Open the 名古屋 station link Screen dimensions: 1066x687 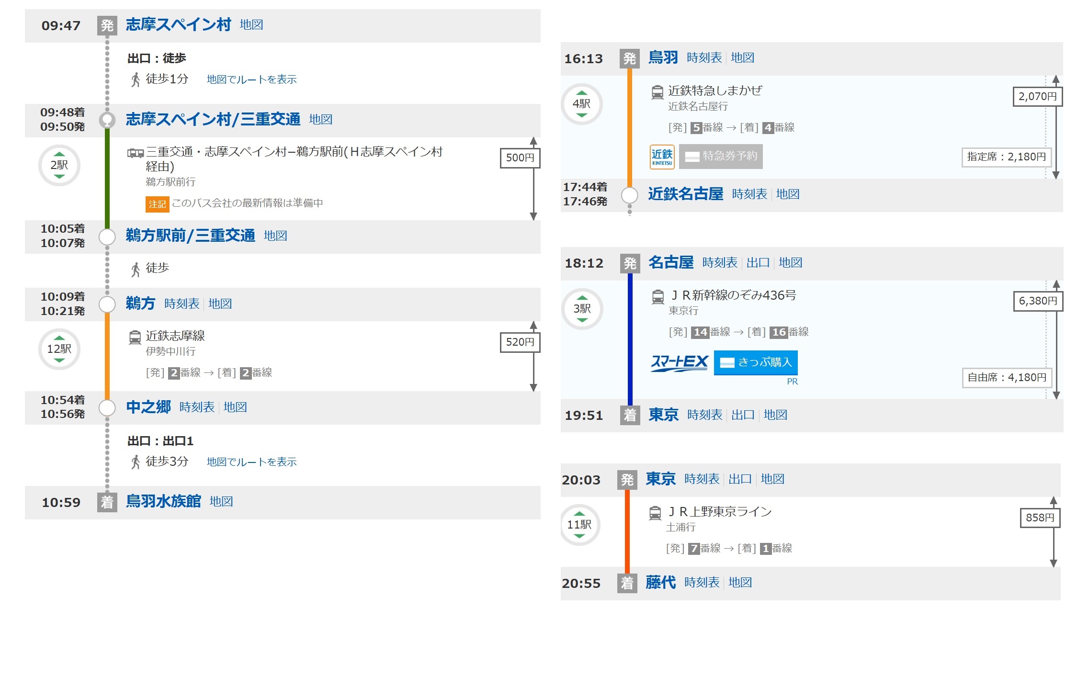[671, 262]
